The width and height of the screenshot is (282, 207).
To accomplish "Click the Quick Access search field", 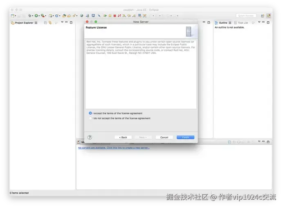I will click(246, 16).
